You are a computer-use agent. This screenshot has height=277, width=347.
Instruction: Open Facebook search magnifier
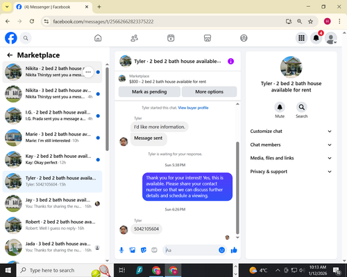click(x=26, y=38)
